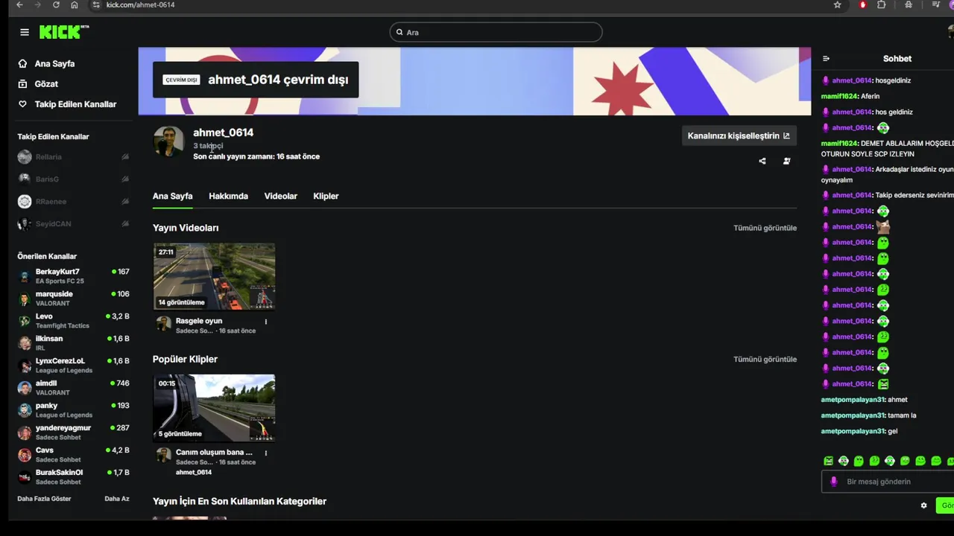
Task: Open the Rasgele oyun video title
Action: pyautogui.click(x=199, y=321)
